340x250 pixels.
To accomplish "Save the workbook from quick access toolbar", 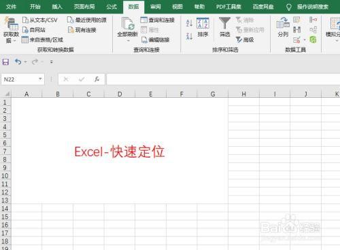I will pyautogui.click(x=5, y=62).
